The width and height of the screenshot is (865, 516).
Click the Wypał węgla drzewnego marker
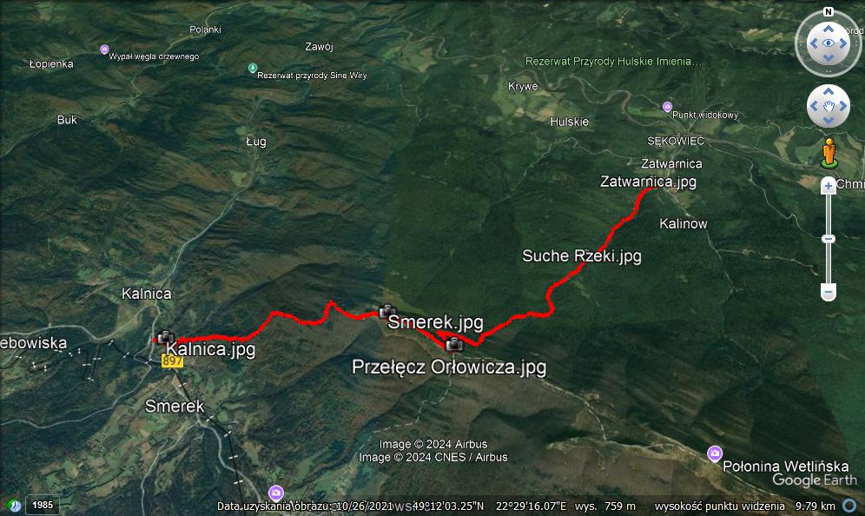104,50
